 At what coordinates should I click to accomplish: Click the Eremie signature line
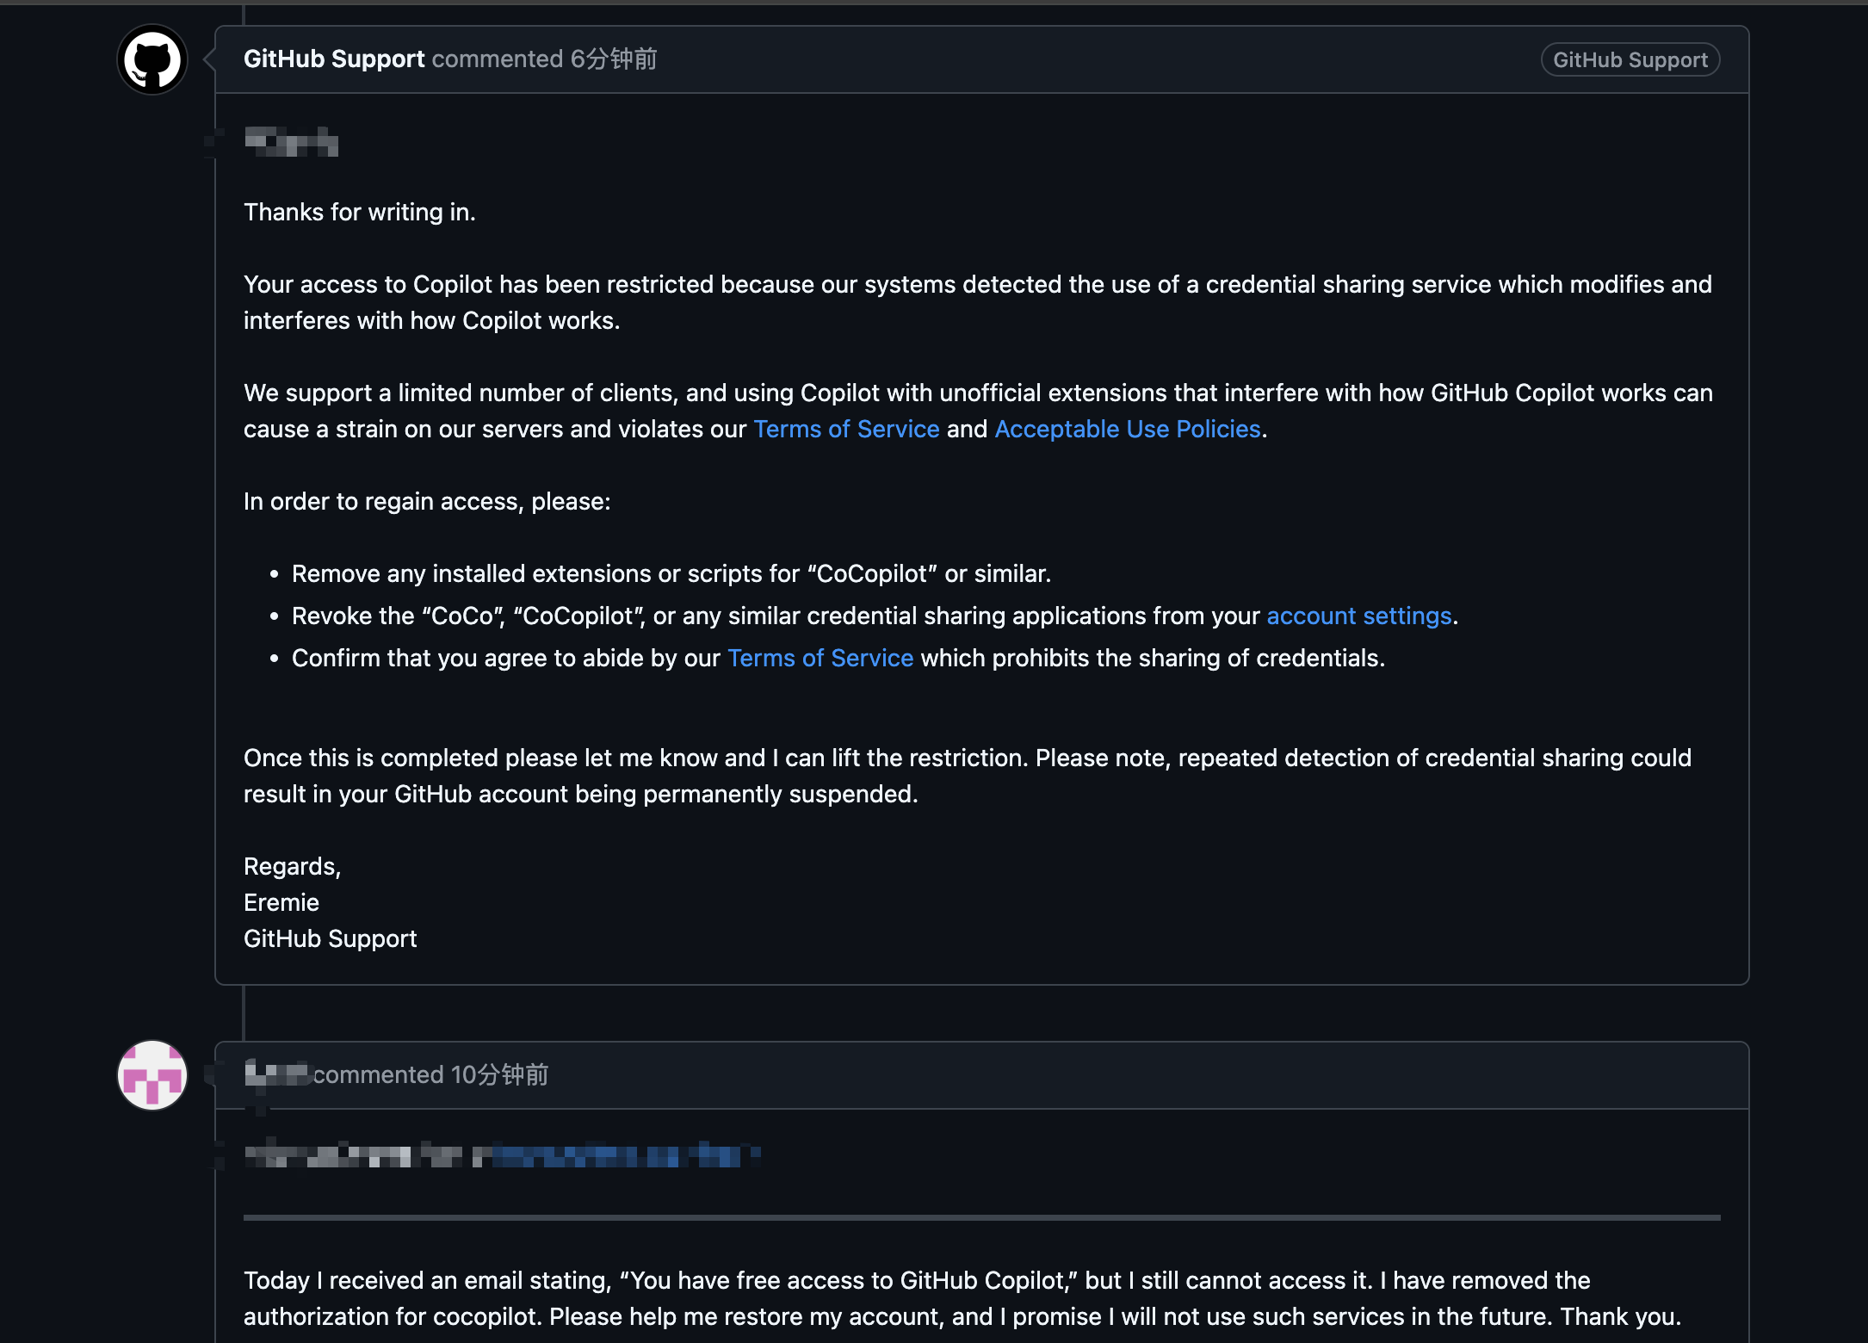coord(281,902)
